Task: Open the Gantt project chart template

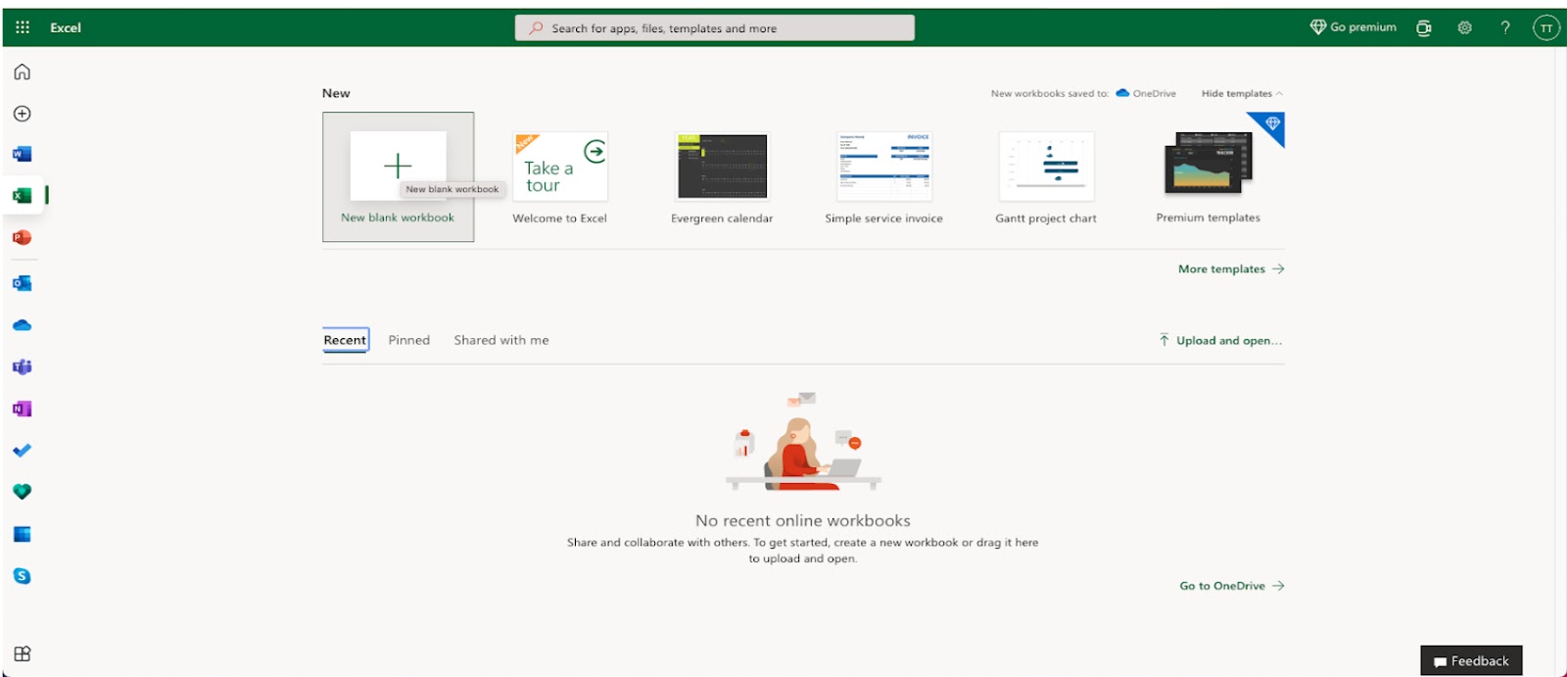Action: [x=1045, y=177]
